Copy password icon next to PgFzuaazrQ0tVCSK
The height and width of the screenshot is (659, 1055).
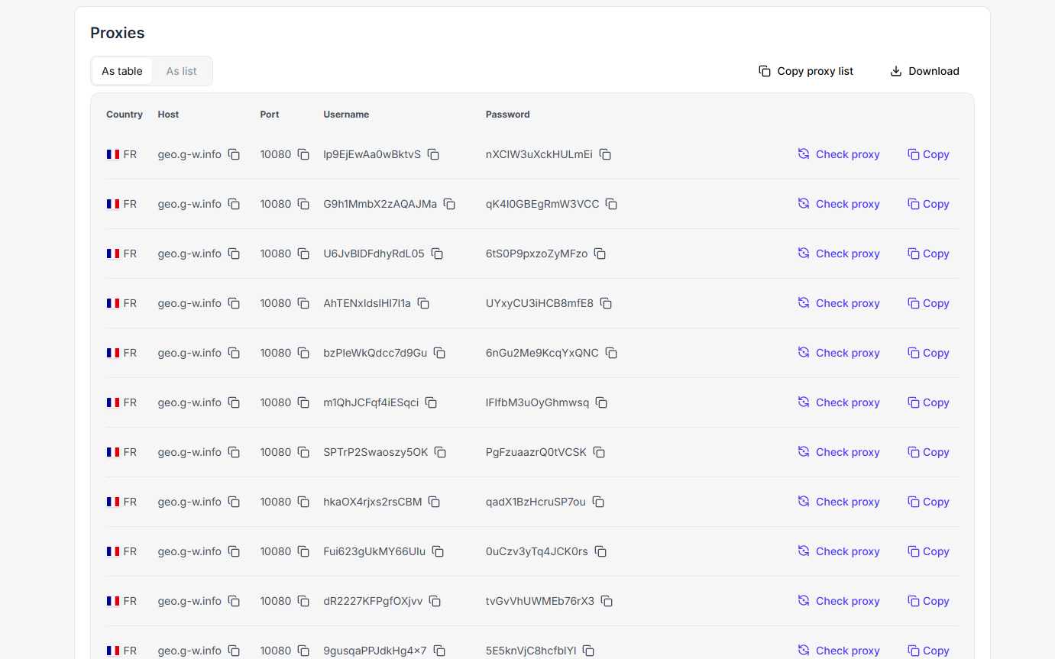(600, 452)
